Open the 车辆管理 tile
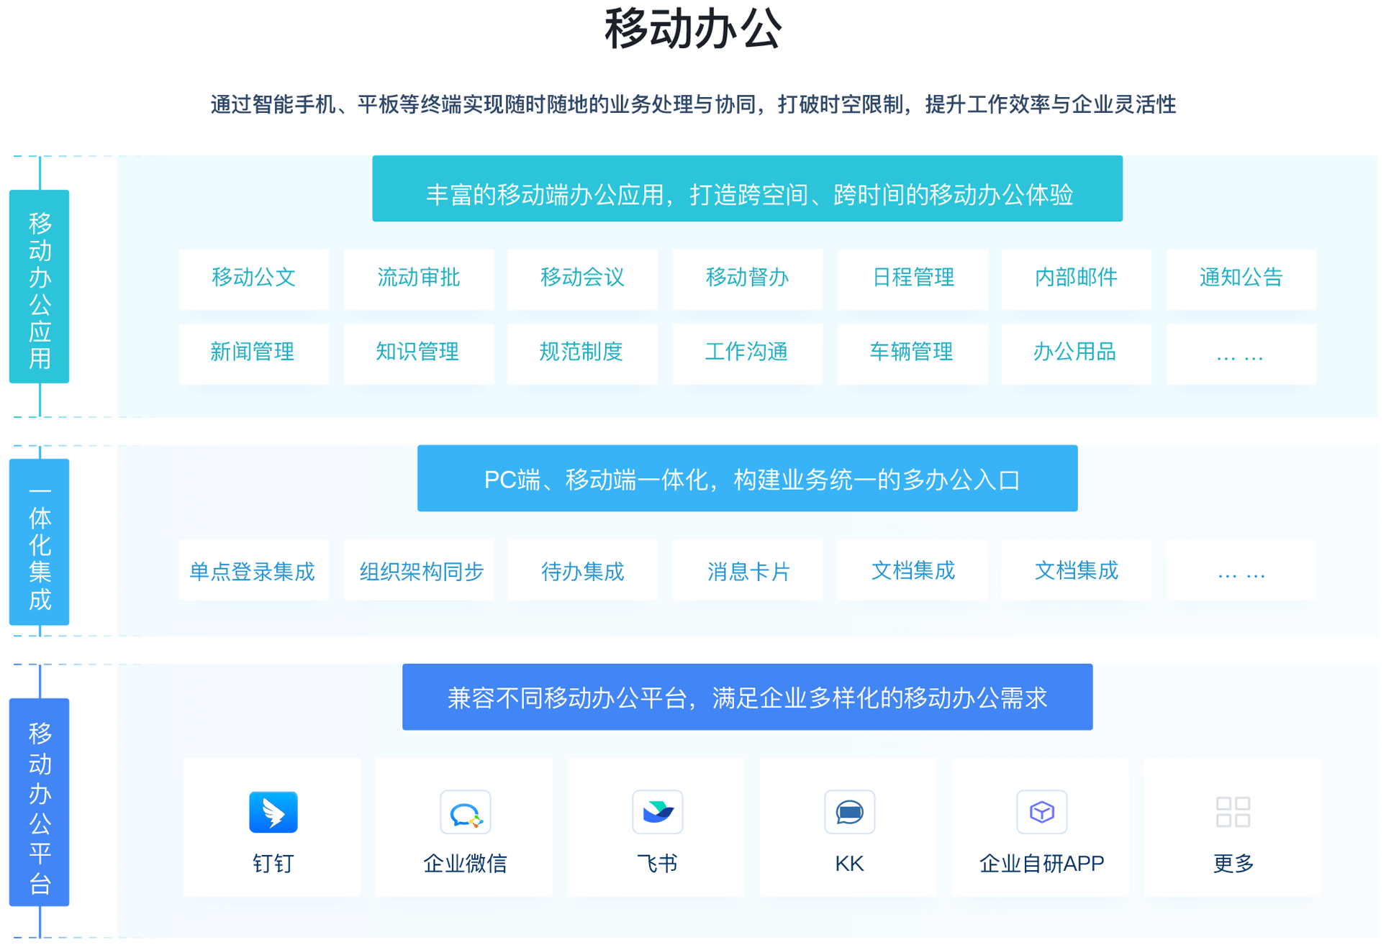Viewport: 1399px width, 950px height. click(912, 352)
